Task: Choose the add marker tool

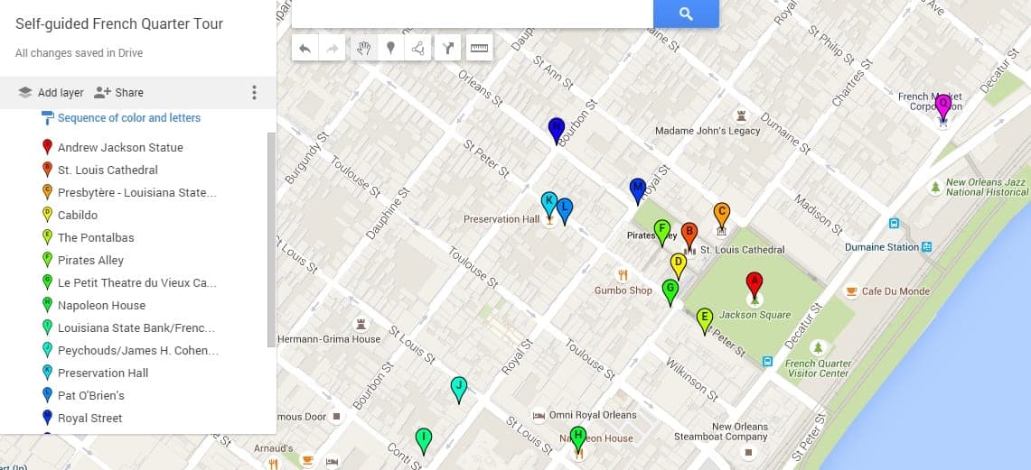Action: [x=390, y=48]
